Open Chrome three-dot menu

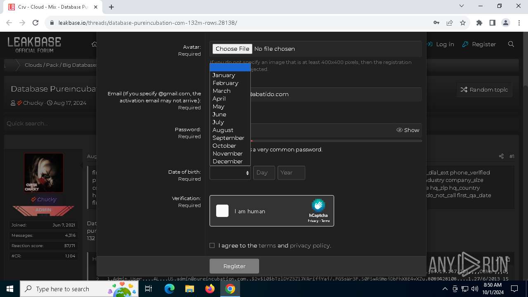(x=519, y=23)
